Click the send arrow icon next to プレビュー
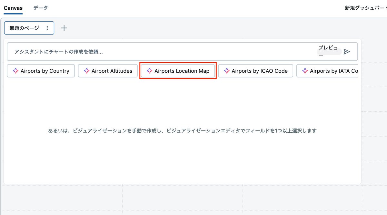The image size is (387, 215). click(347, 51)
